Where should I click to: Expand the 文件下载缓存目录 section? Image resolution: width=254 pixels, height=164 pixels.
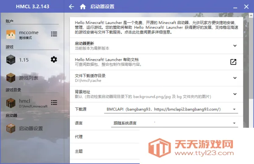coord(235,78)
